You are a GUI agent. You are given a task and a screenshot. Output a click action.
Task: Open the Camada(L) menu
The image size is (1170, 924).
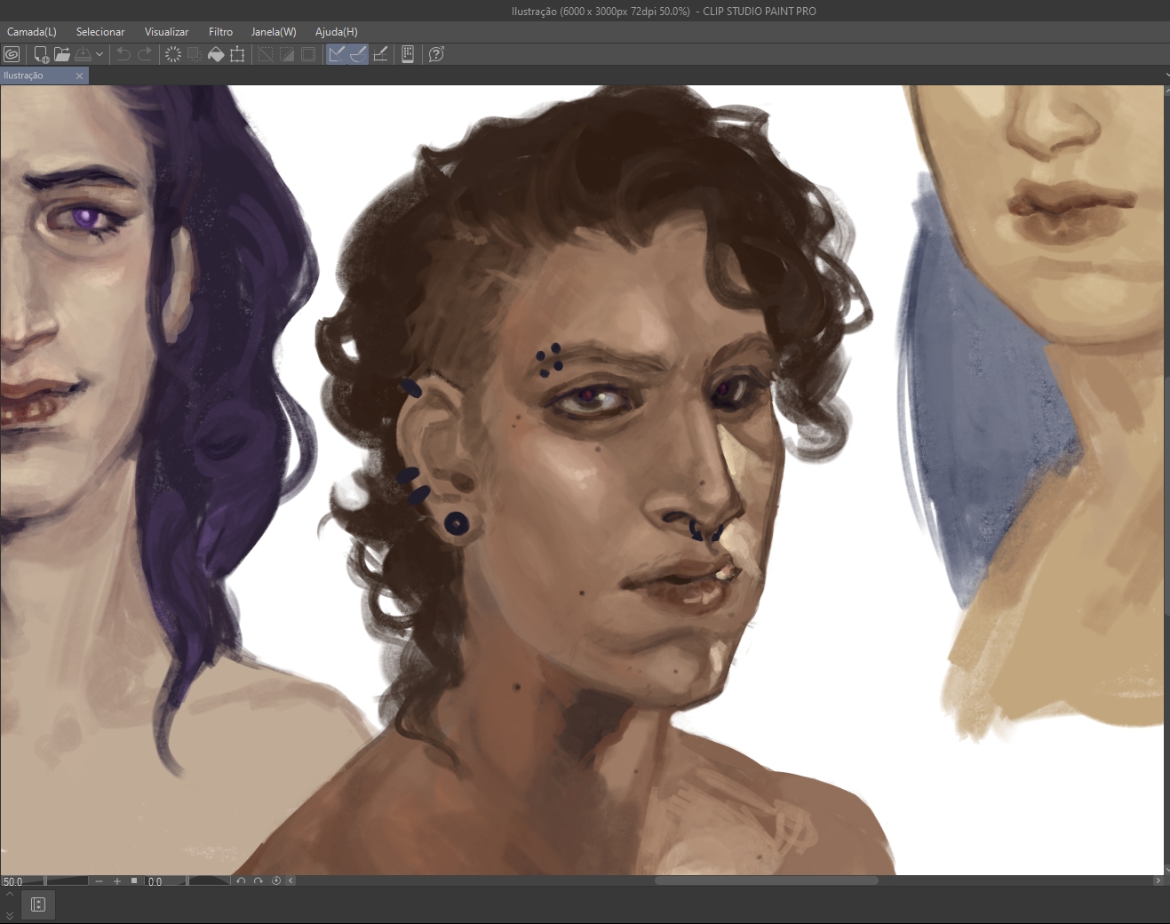click(x=32, y=32)
